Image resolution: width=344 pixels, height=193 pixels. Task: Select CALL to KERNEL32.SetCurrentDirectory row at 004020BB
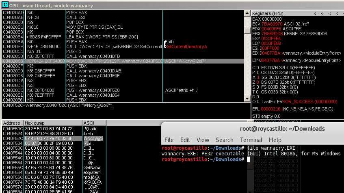pyautogui.click(x=123, y=47)
